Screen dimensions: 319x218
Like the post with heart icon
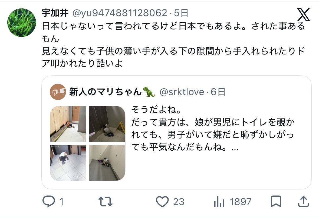[x=162, y=202]
